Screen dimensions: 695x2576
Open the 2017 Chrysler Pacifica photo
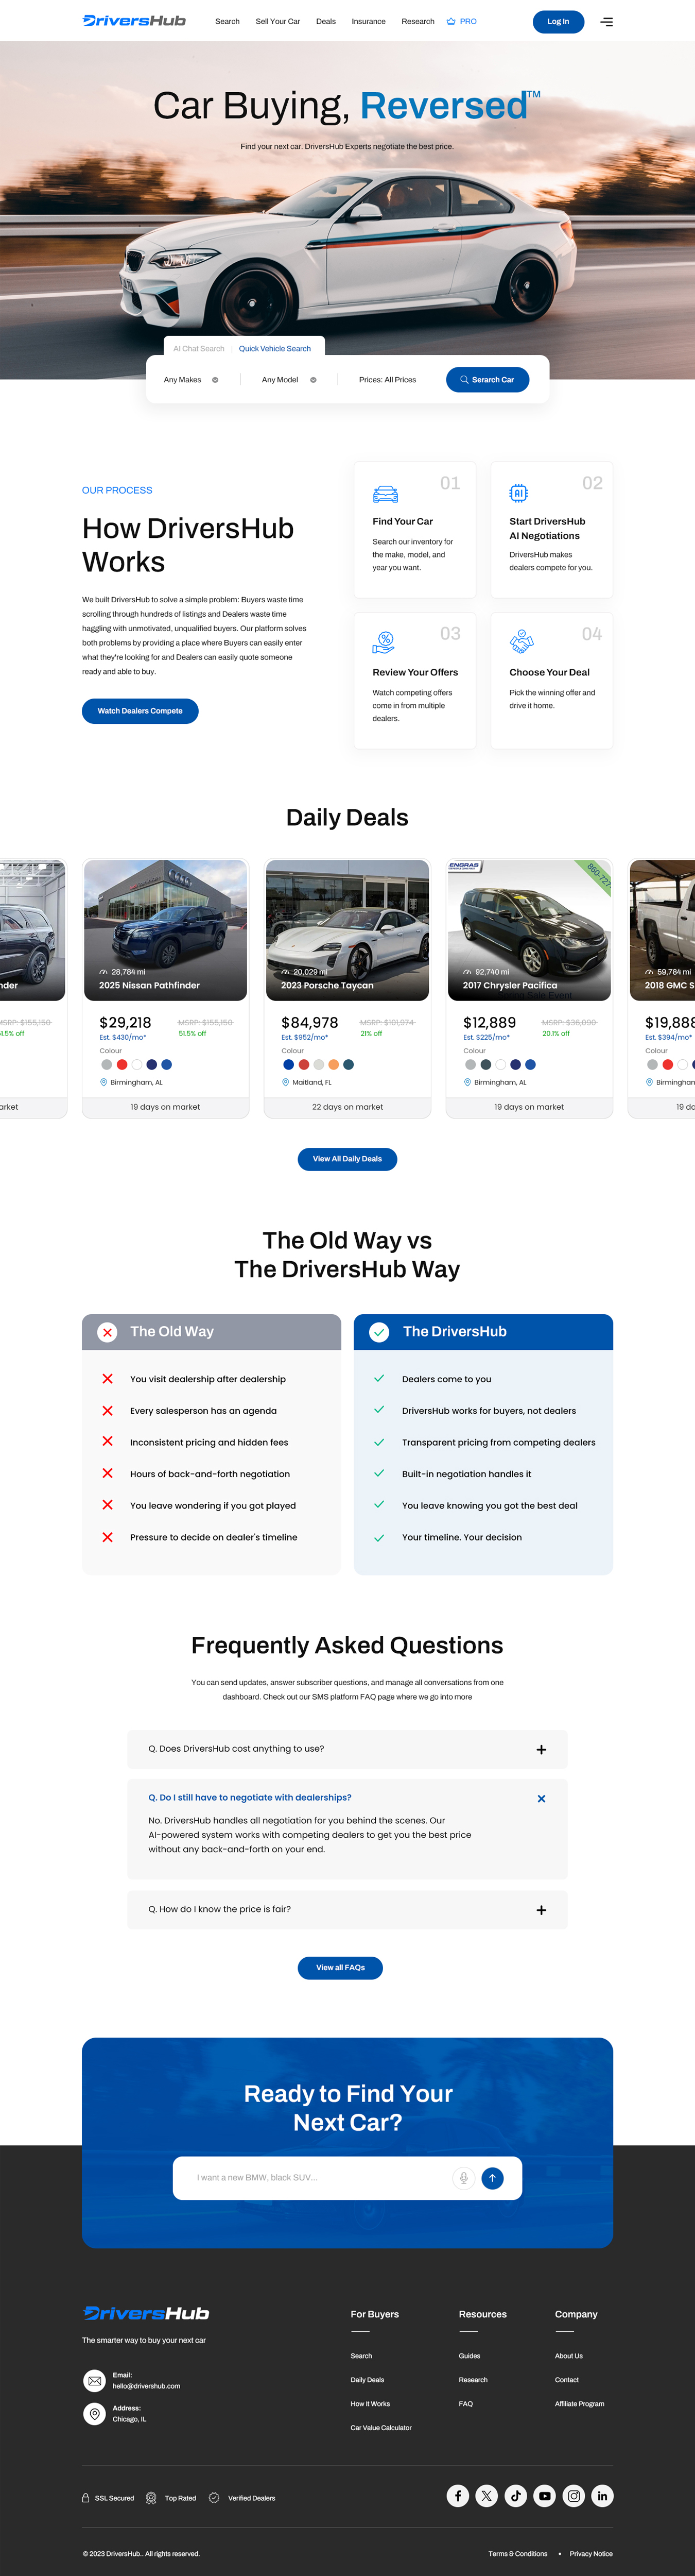pos(529,930)
